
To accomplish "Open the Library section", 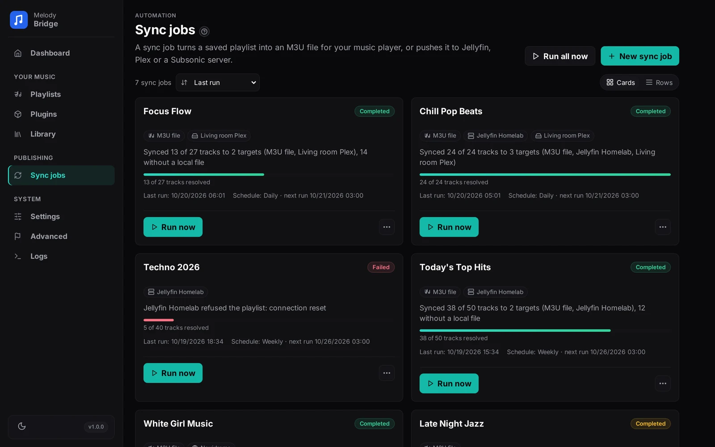I will [x=61, y=134].
